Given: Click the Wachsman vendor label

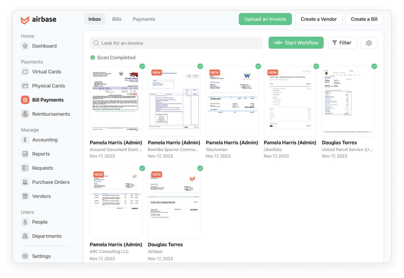Looking at the screenshot, I should coord(217,150).
